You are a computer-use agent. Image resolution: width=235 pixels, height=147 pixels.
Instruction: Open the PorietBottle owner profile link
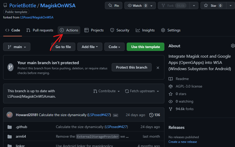[23, 5]
